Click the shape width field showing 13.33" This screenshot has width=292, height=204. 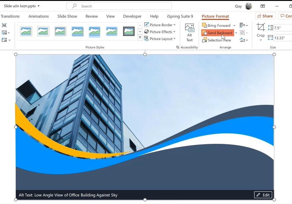283,38
